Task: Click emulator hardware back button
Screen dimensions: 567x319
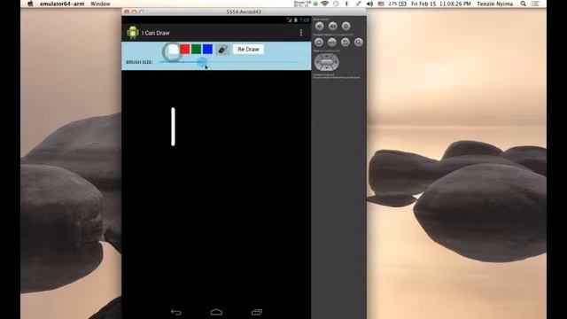Action: pos(346,43)
